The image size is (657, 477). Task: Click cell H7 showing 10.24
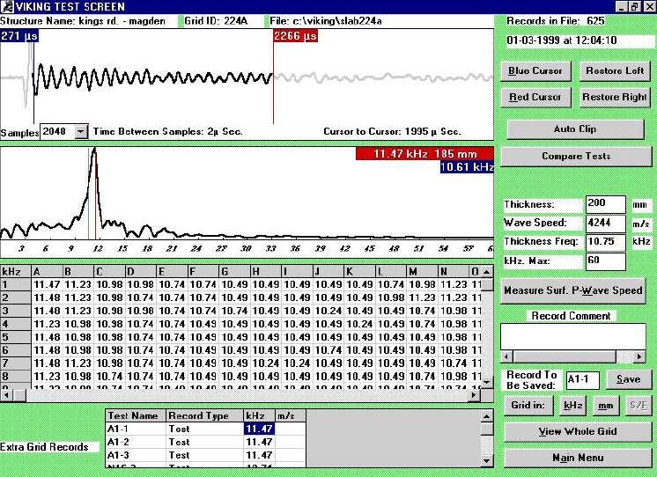coord(265,363)
